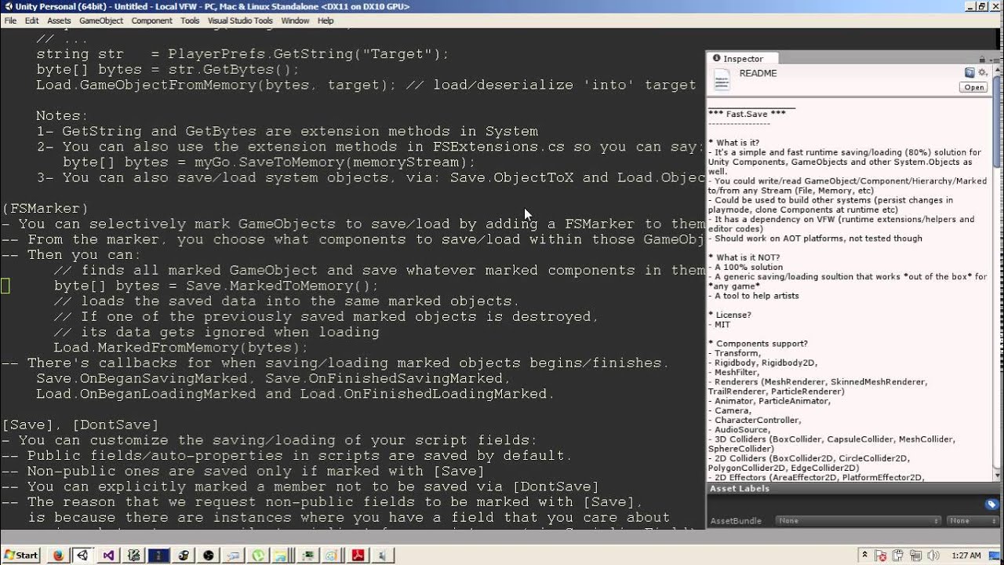Click the Open button for README
The height and width of the screenshot is (565, 1004).
coord(973,87)
